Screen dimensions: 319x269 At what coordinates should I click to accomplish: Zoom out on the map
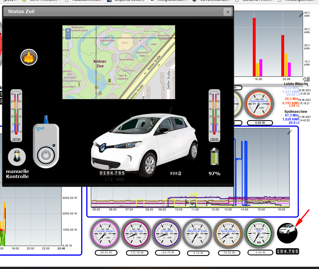[68, 36]
